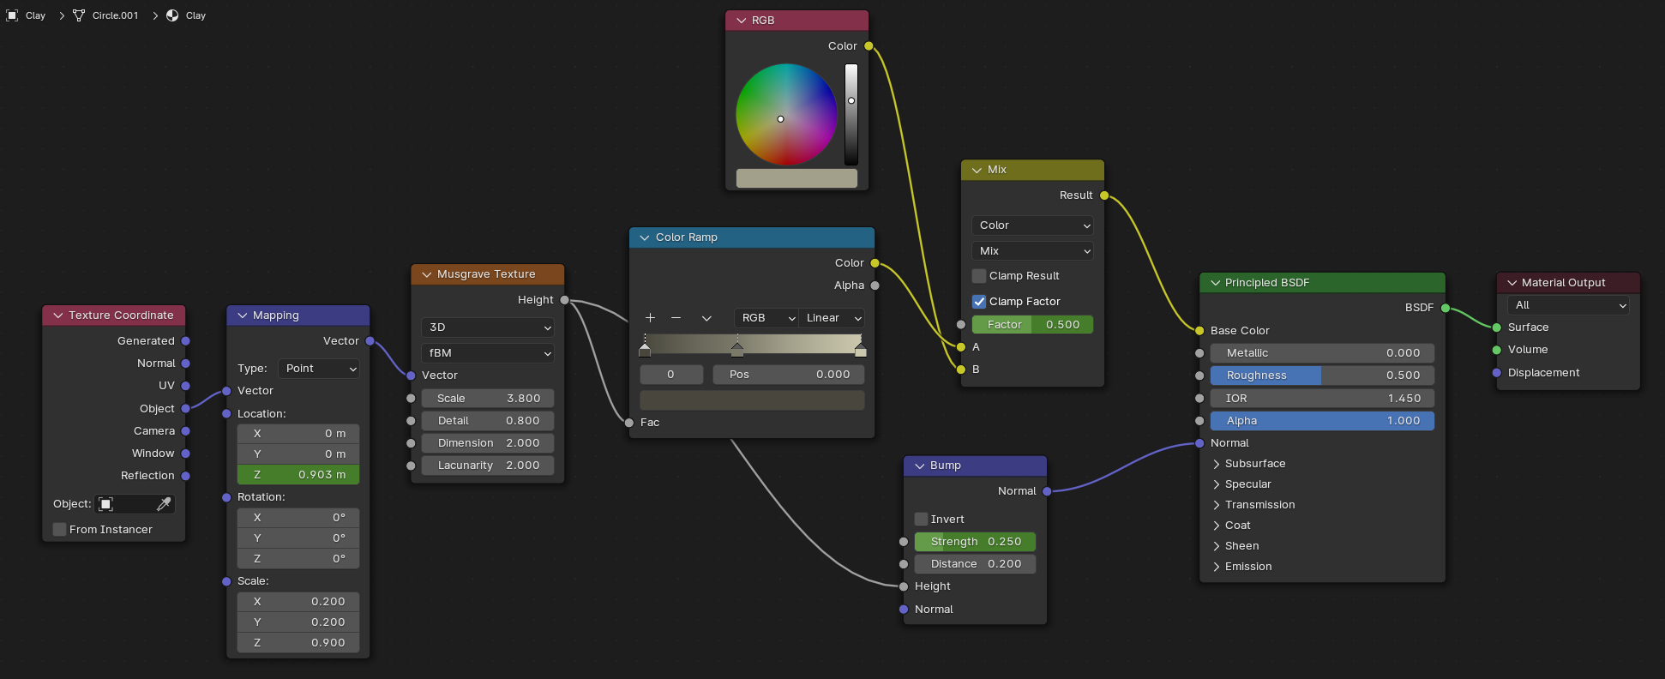The height and width of the screenshot is (679, 1665).
Task: Expand the Sheen panel
Action: click(x=1217, y=546)
